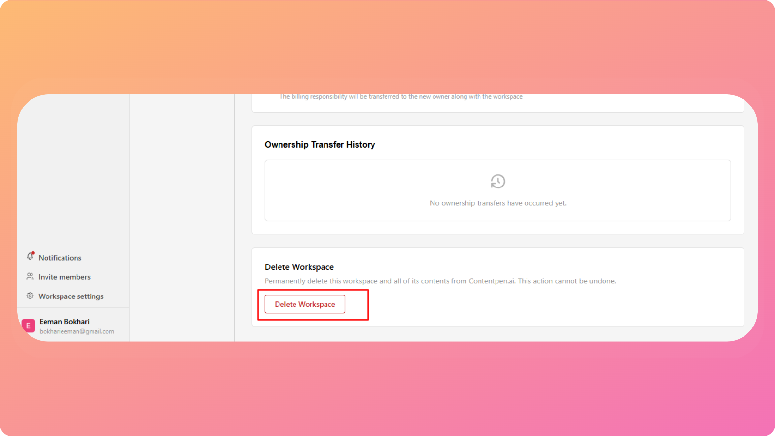The width and height of the screenshot is (775, 436).
Task: Click the red notification badge dot
Action: point(33,253)
